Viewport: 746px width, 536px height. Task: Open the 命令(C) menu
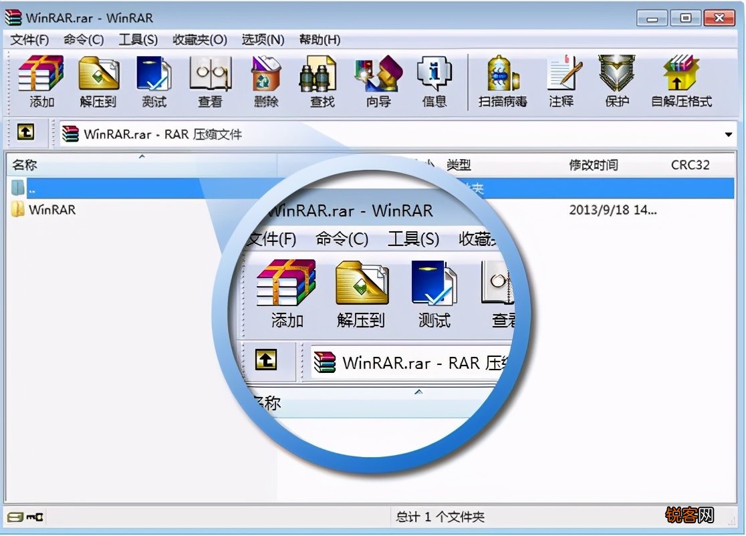pos(84,39)
